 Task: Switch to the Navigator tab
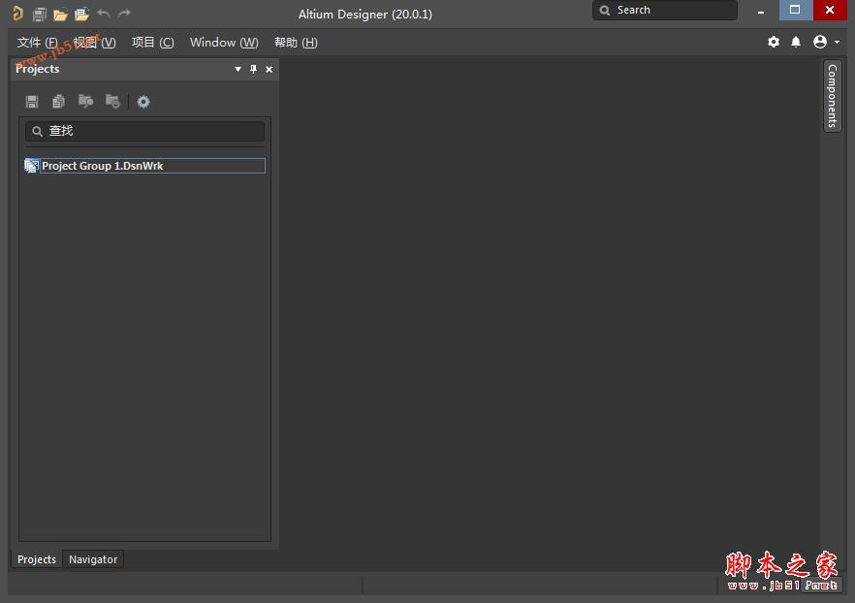coord(93,559)
